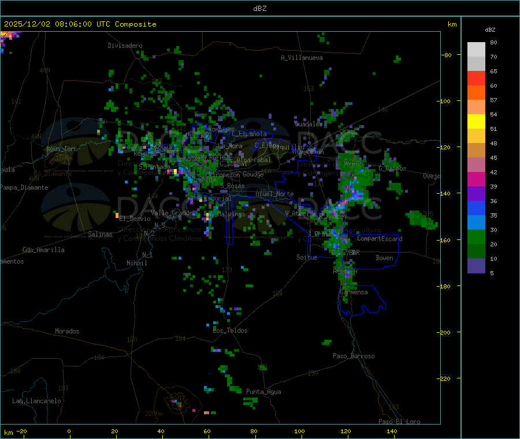Viewport: 520px width, 439px height.
Task: Click the C_Española map label
Action: [250, 134]
